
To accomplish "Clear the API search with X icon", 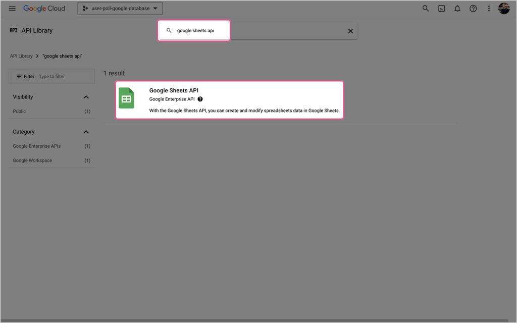I will point(350,31).
